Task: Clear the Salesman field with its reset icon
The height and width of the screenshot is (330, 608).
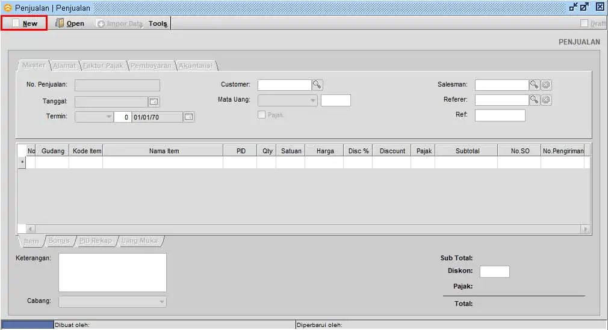Action: (x=546, y=85)
